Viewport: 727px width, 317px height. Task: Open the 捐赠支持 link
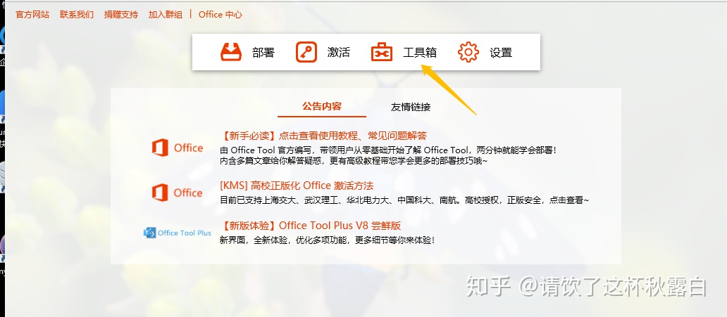coord(121,14)
